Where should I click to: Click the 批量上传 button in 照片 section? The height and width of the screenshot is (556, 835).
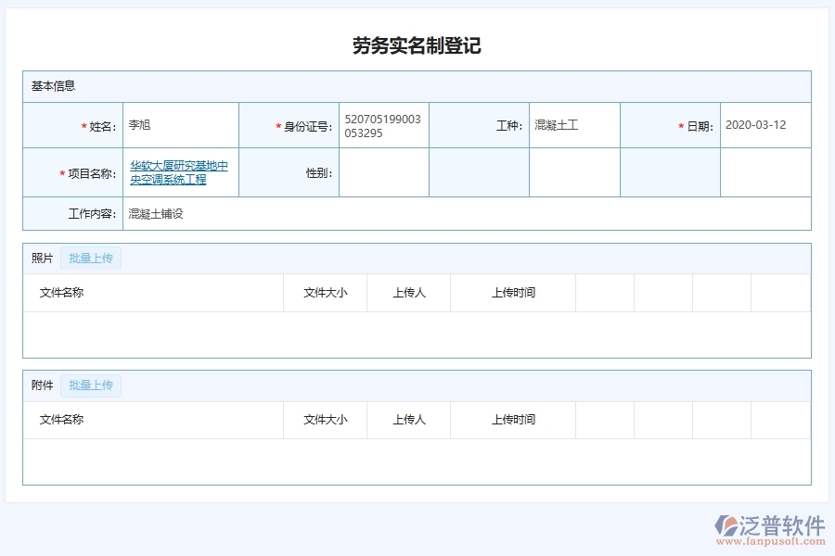90,258
